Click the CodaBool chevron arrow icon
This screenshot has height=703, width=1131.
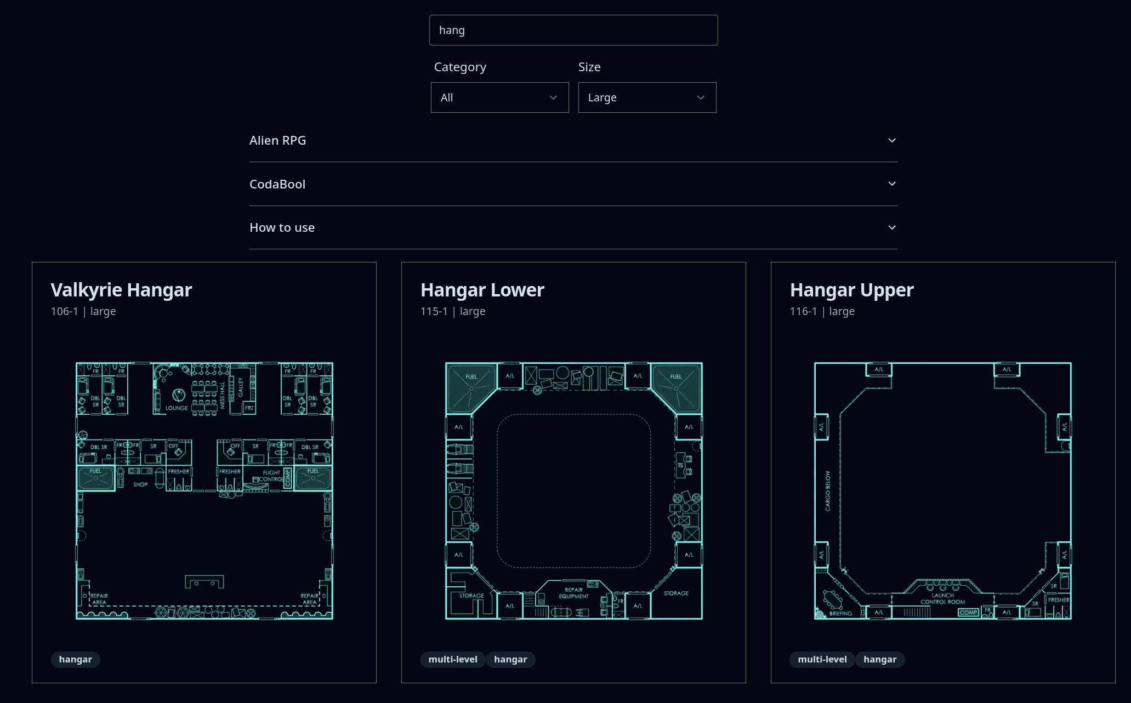tap(892, 184)
